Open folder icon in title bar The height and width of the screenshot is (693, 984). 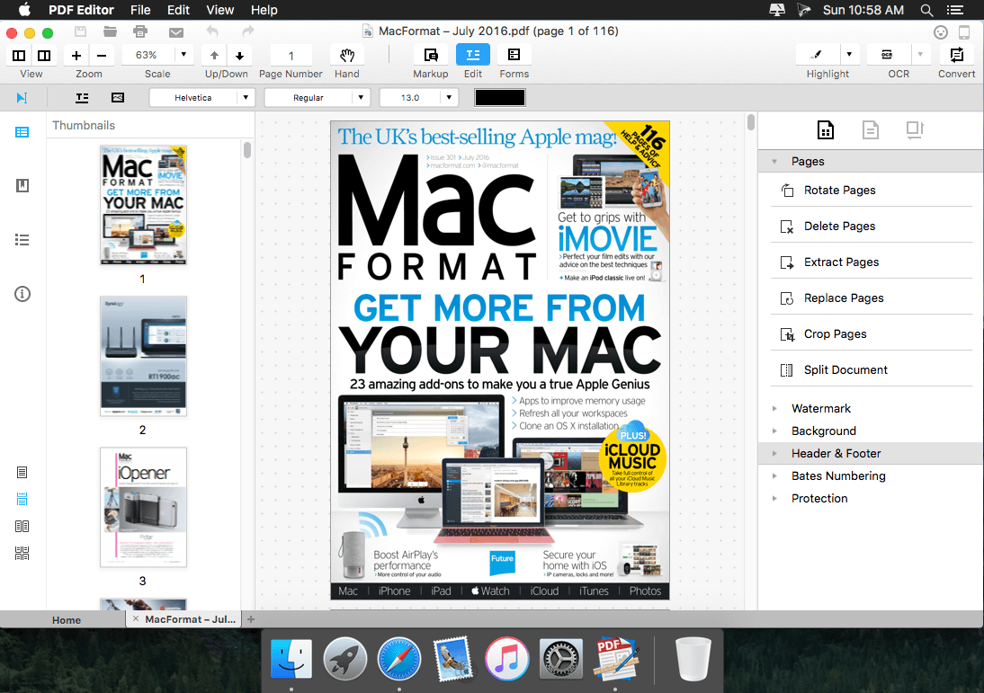110,31
